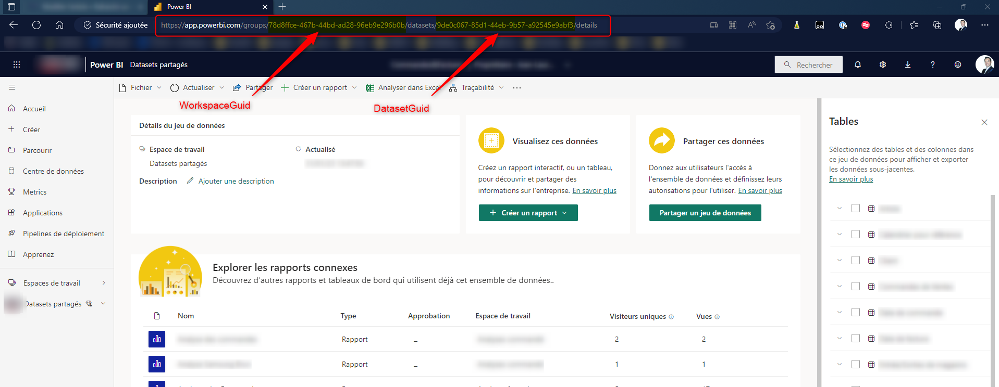Viewport: 999px width, 387px height.
Task: Open the browser extensions puzzle icon
Action: tap(889, 25)
